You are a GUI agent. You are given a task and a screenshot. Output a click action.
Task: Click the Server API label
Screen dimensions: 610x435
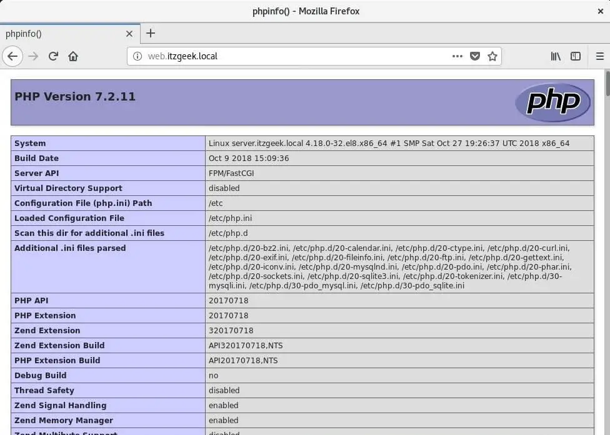pyautogui.click(x=37, y=174)
